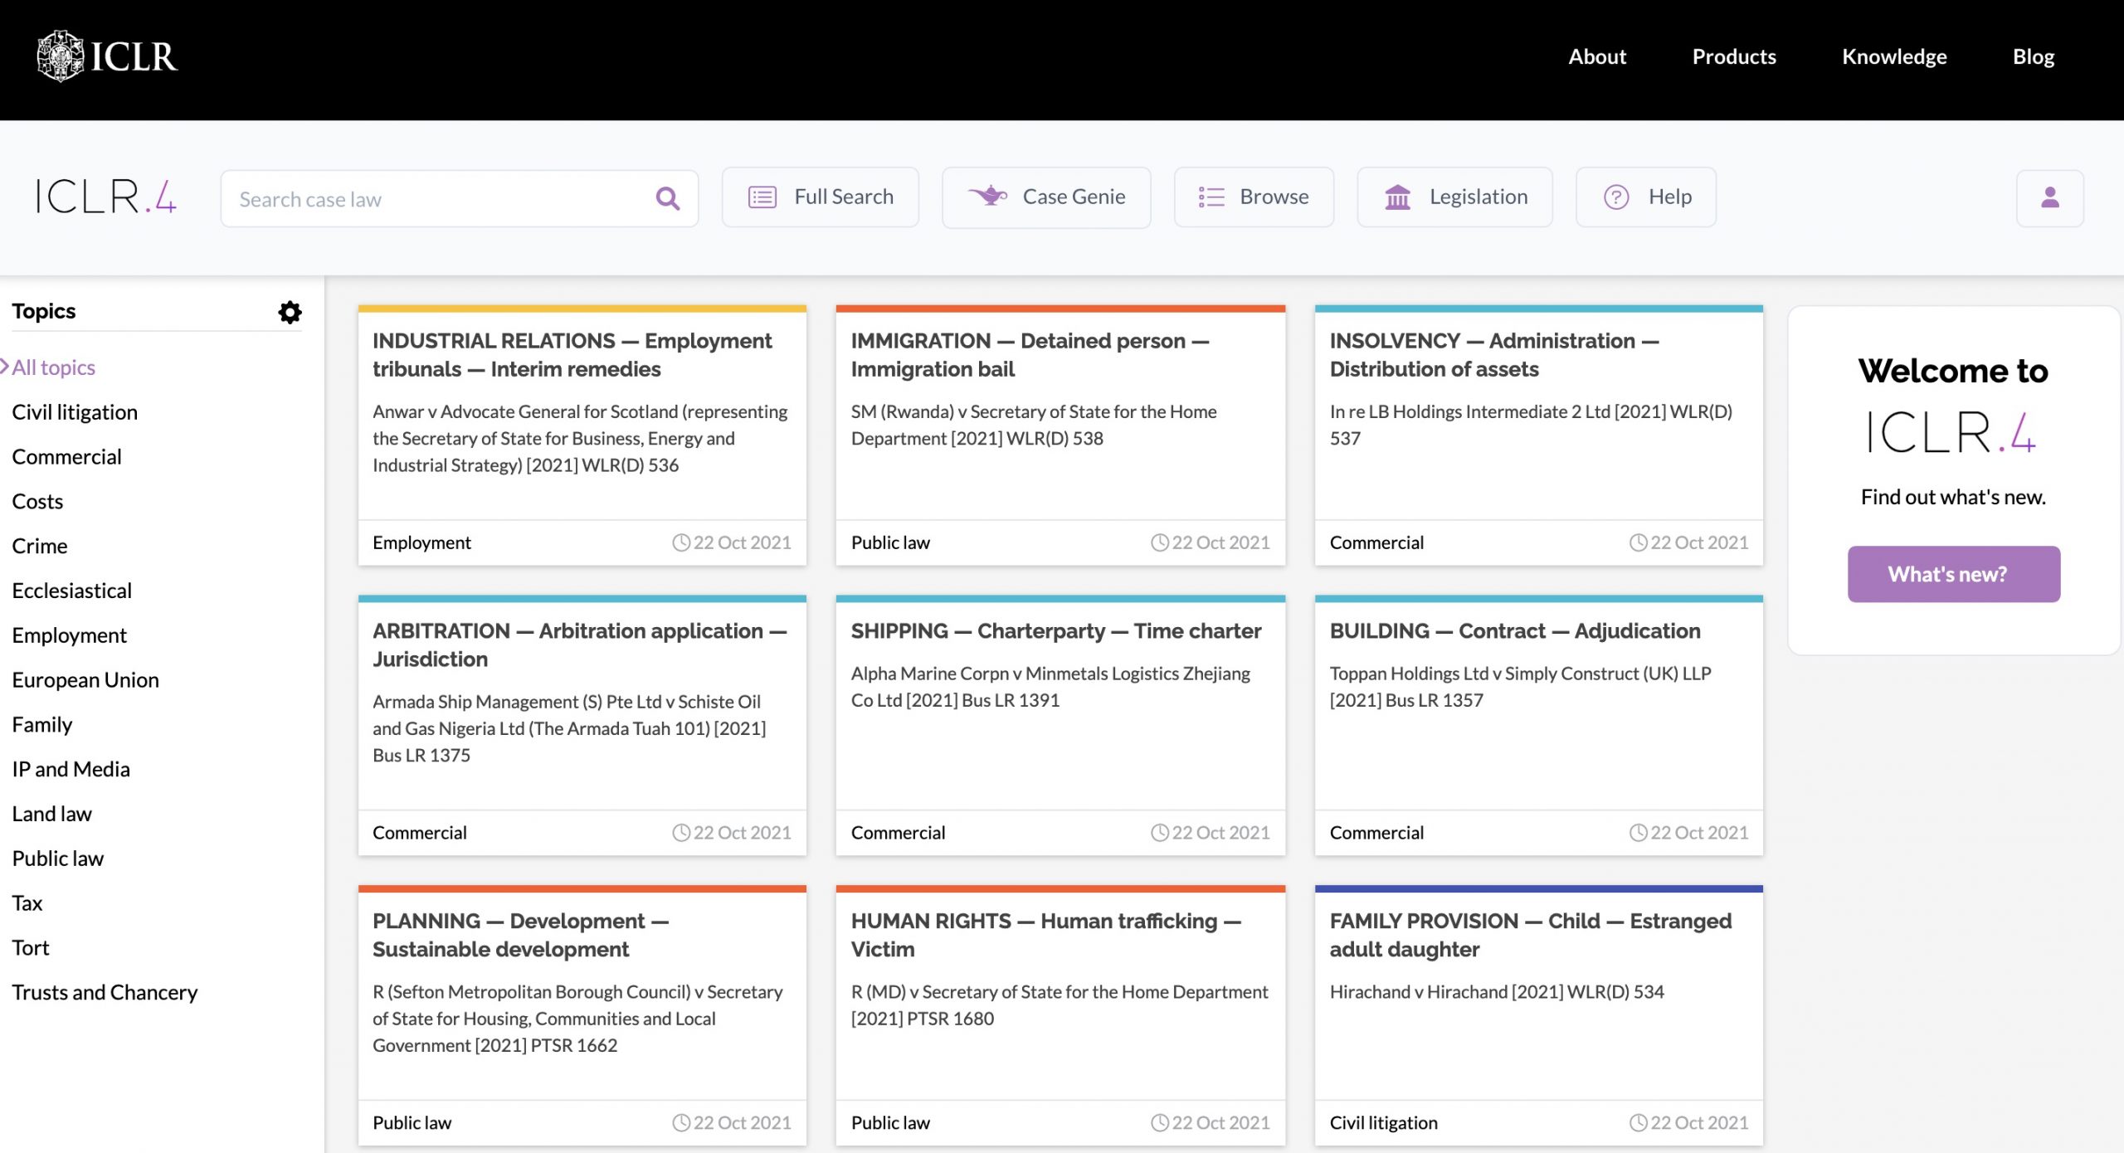
Task: Open the Knowledge menu
Action: (x=1893, y=56)
